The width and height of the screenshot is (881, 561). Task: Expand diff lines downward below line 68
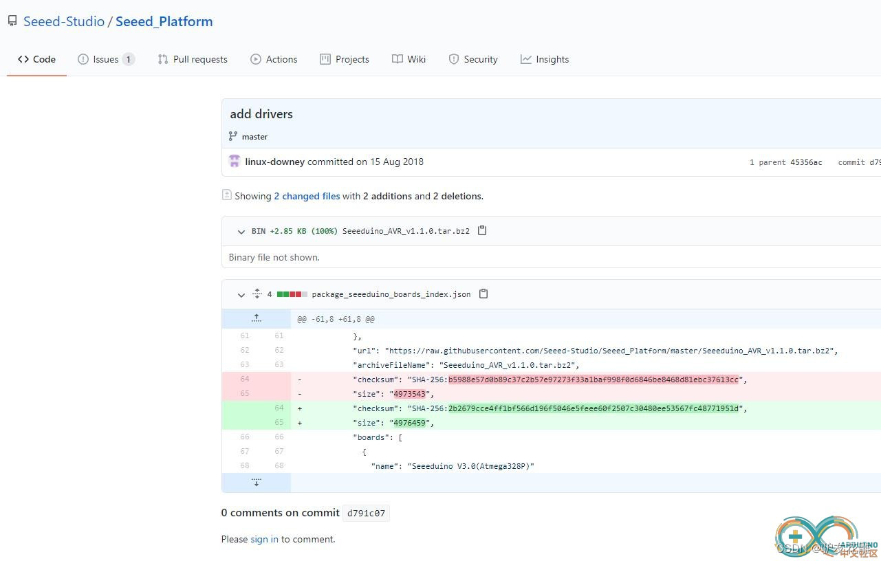point(257,482)
